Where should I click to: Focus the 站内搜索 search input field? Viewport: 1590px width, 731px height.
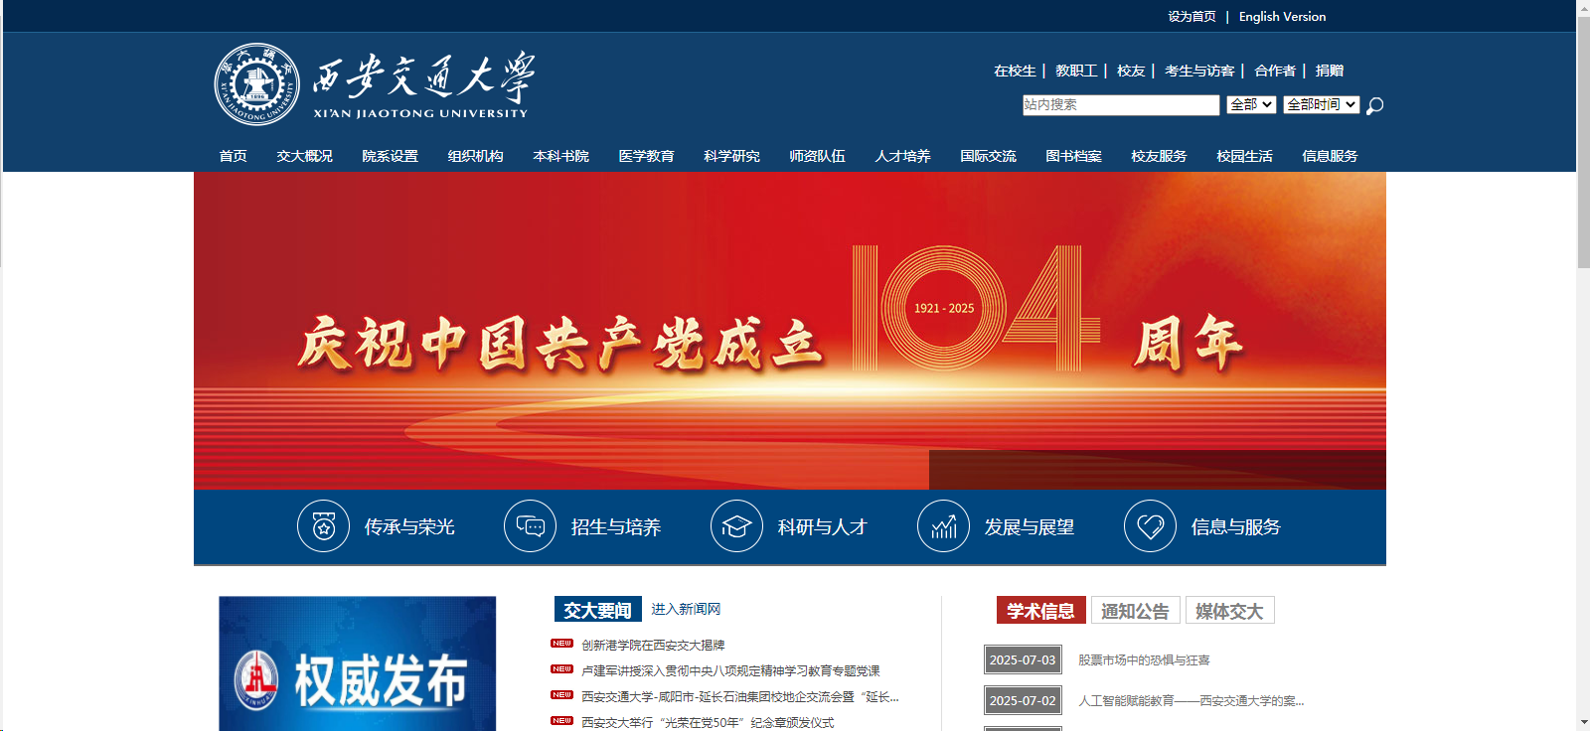(1121, 104)
